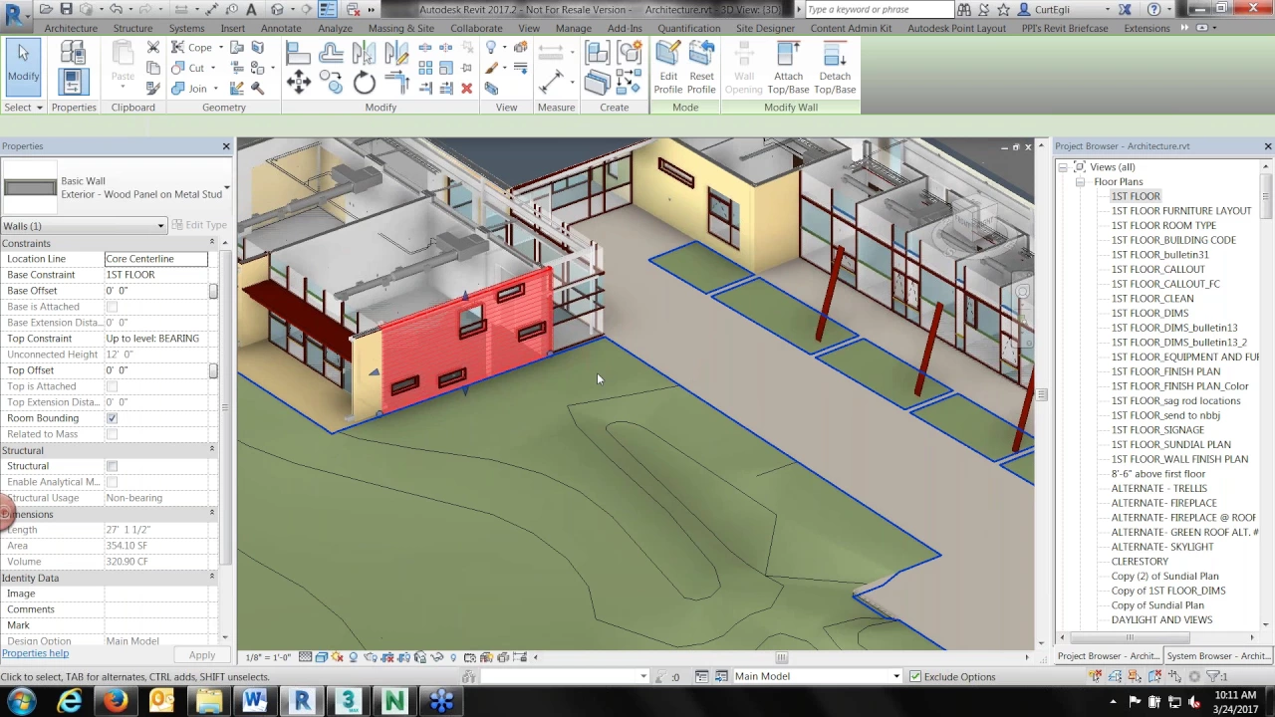Click Detach Top/Base icon
This screenshot has width=1275, height=717.
(x=835, y=69)
